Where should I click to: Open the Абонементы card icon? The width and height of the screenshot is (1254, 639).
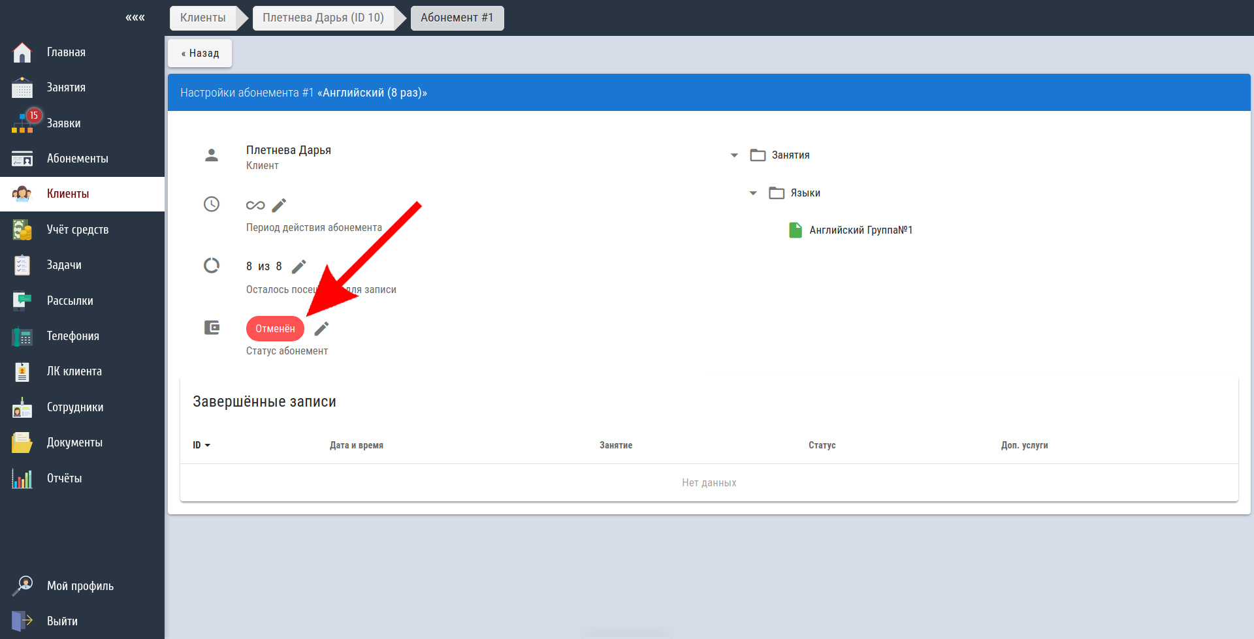pyautogui.click(x=22, y=159)
